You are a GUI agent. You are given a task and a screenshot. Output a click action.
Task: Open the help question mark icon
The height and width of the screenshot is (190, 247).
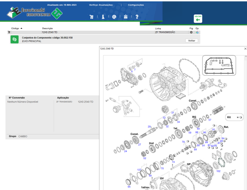tap(137, 17)
